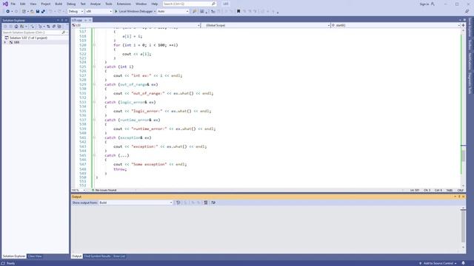This screenshot has width=474, height=266.
Task: Click the main Search (Ctrl+Q) box
Action: 190,4
